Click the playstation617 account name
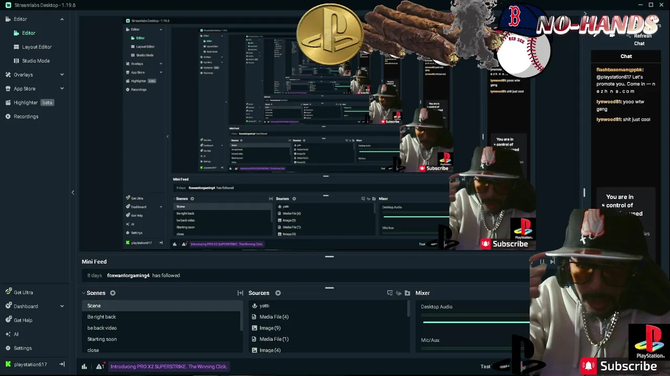Image resolution: width=670 pixels, height=376 pixels. pyautogui.click(x=30, y=365)
